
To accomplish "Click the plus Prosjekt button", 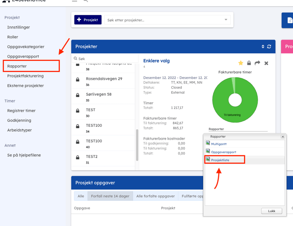I will point(88,20).
